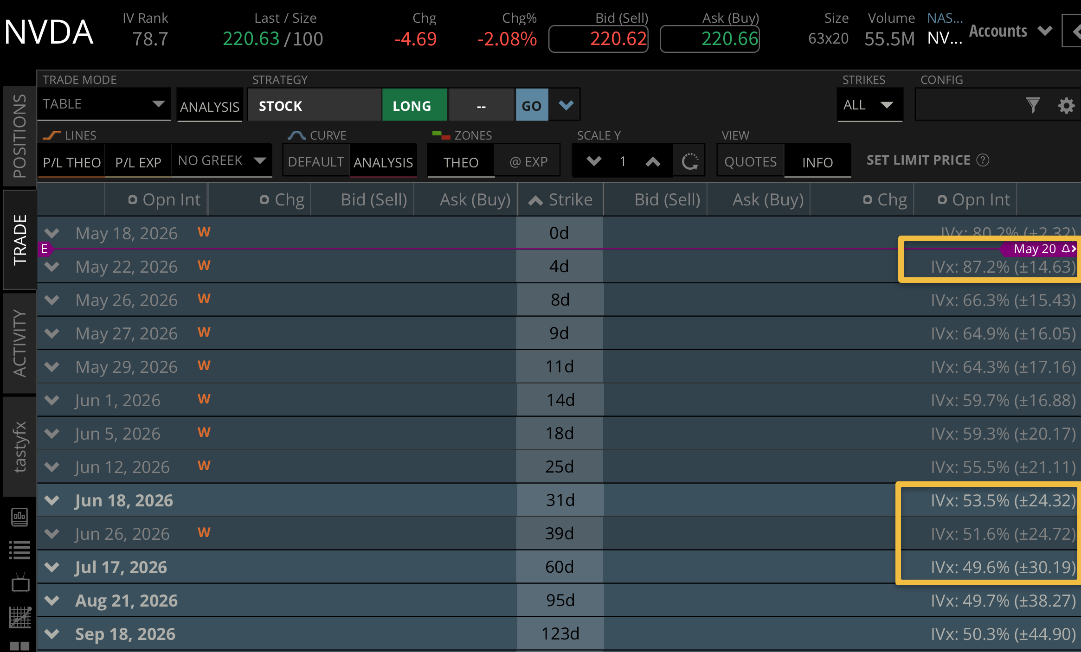Select the ANALYSIS curve option

click(x=383, y=162)
